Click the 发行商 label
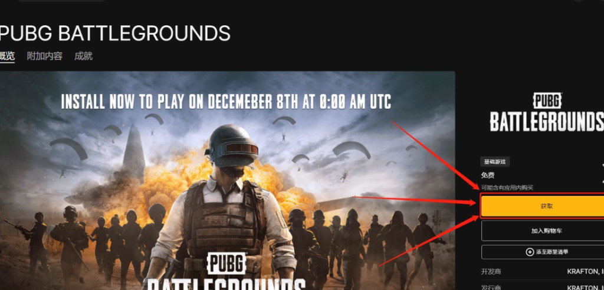 (491, 287)
